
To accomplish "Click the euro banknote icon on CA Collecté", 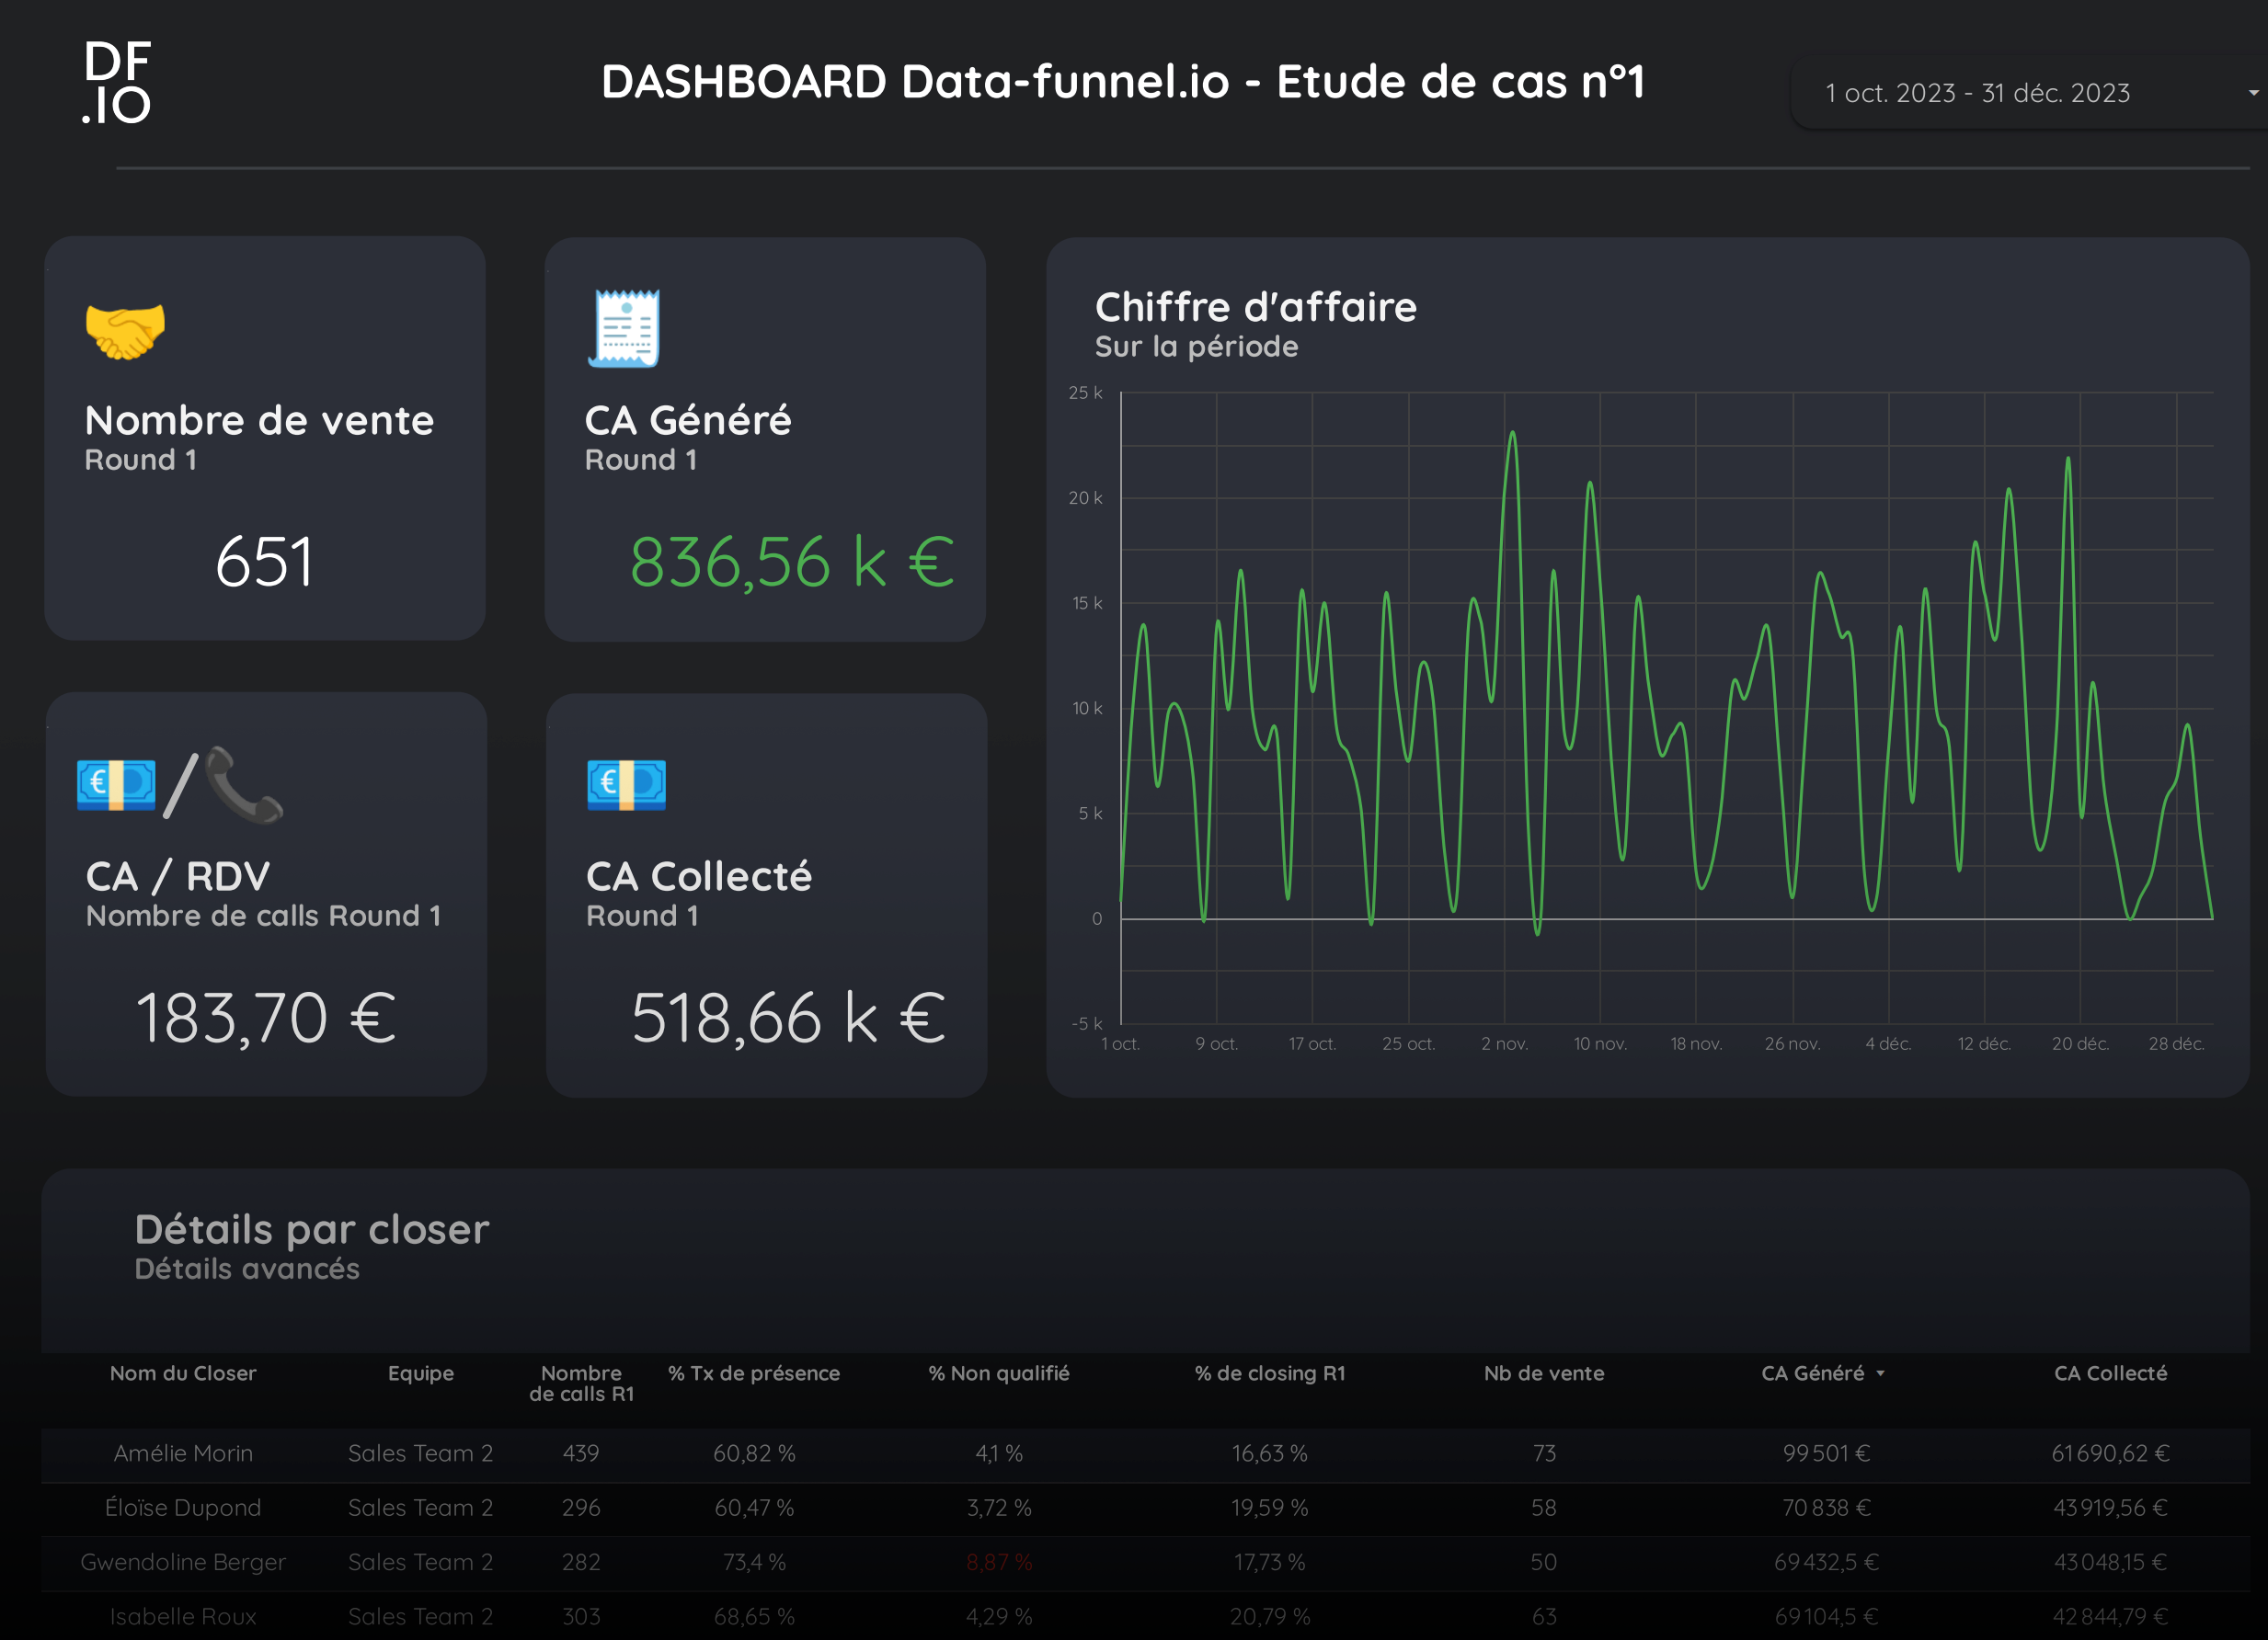I will (626, 784).
